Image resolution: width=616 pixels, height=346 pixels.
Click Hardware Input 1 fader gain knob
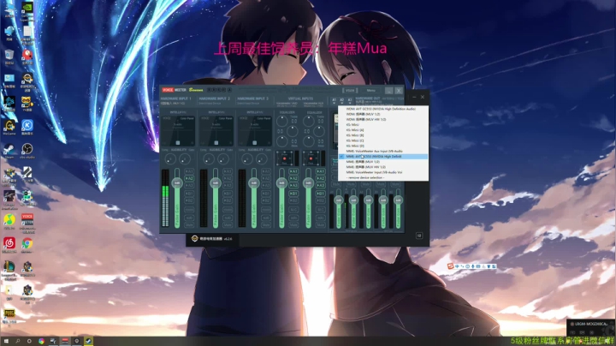(177, 182)
